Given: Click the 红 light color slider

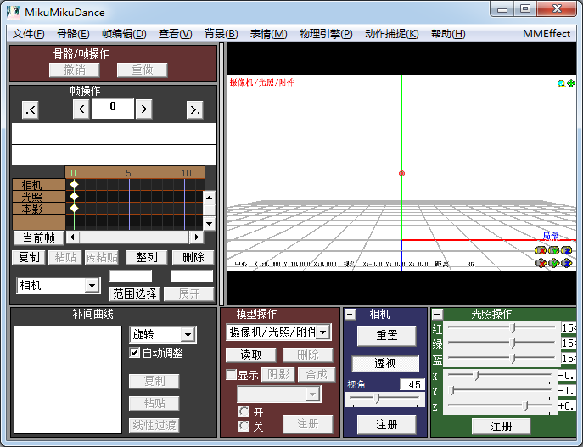Looking at the screenshot, I should pos(501,327).
